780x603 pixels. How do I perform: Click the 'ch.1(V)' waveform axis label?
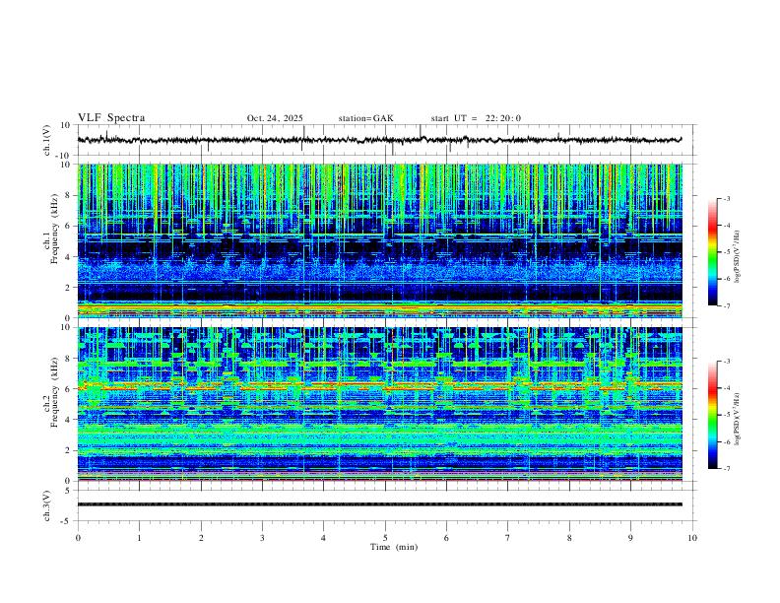(x=47, y=140)
